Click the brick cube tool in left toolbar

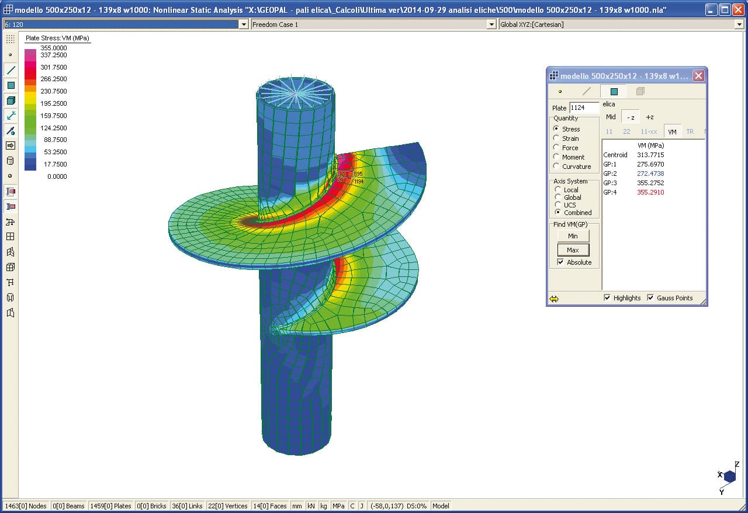tap(11, 100)
